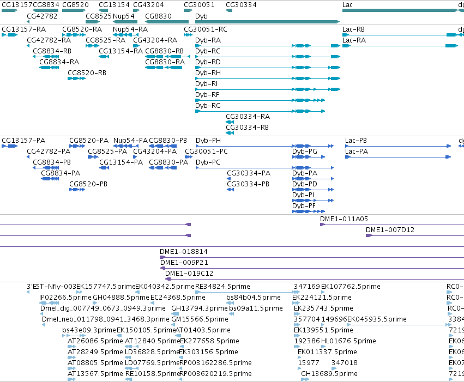The image size is (464, 382).
Task: Select clone DME1-007D12
Action: point(390,230)
